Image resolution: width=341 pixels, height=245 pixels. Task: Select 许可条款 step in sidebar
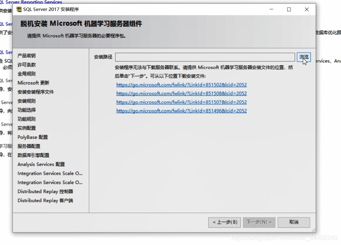tap(27, 65)
